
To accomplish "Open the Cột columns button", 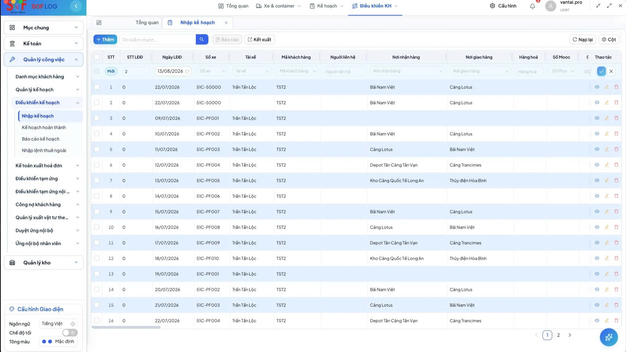I will click(x=609, y=39).
